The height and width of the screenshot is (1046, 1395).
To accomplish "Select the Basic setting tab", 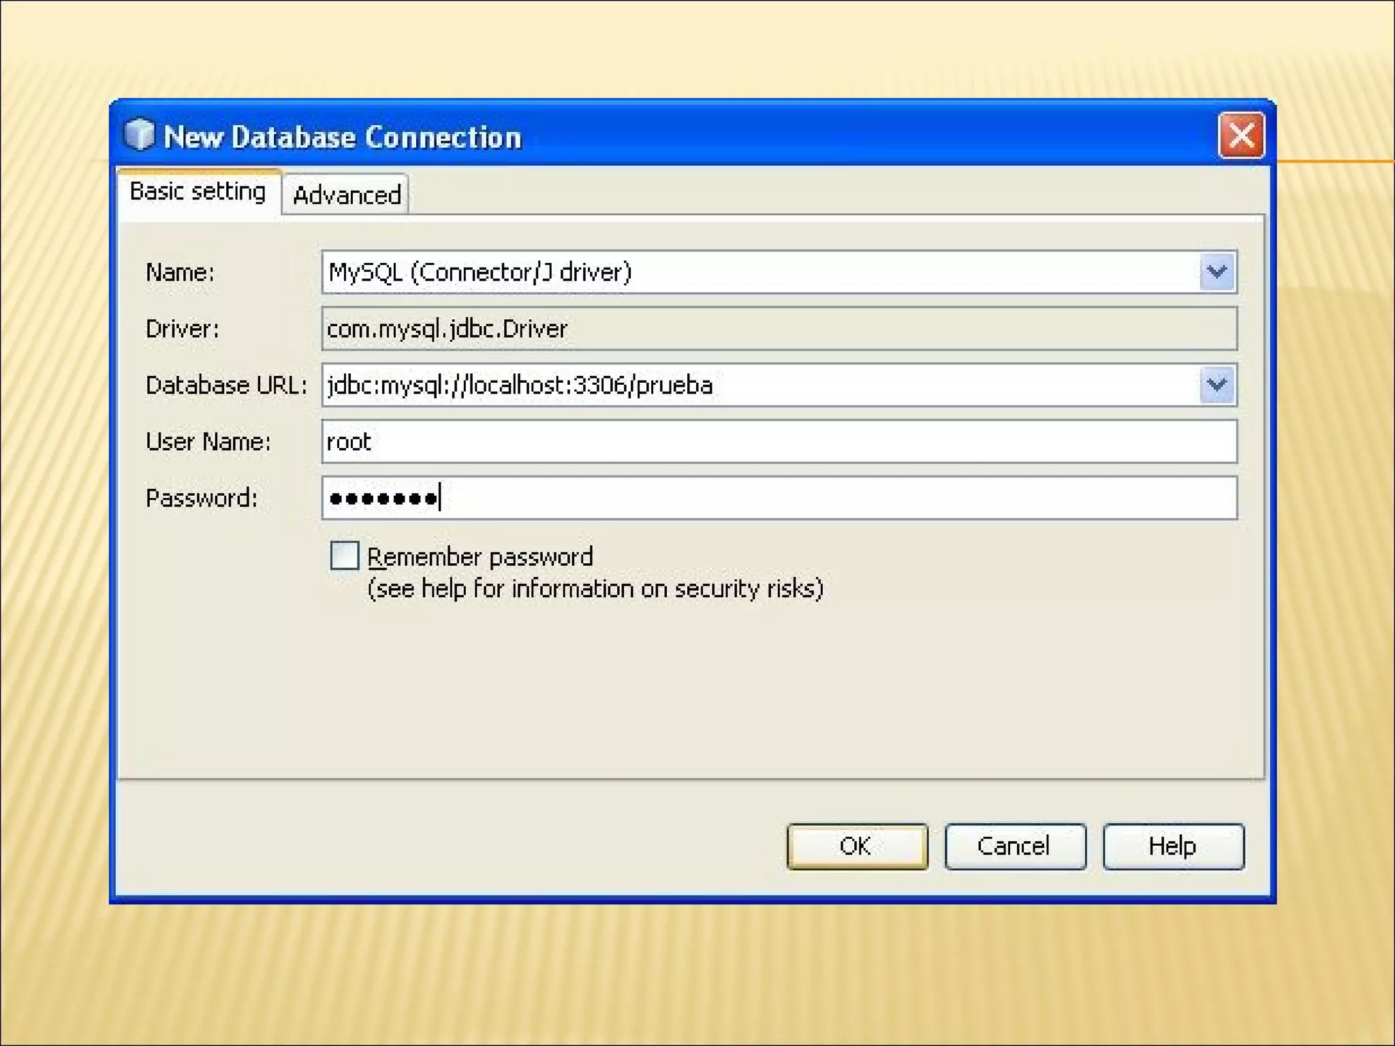I will tap(198, 192).
